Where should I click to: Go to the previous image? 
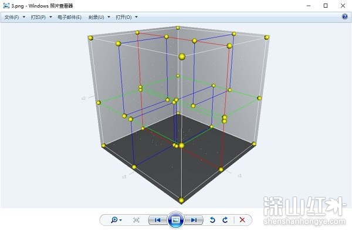click(x=158, y=220)
